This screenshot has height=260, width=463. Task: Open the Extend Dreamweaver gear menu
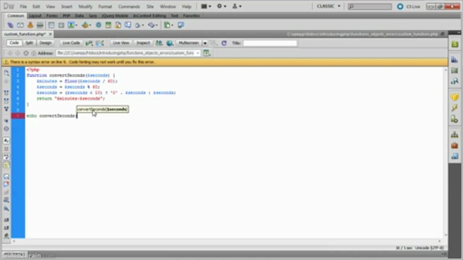click(221, 6)
